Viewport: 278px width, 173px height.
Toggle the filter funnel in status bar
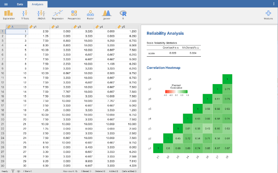point(13,171)
